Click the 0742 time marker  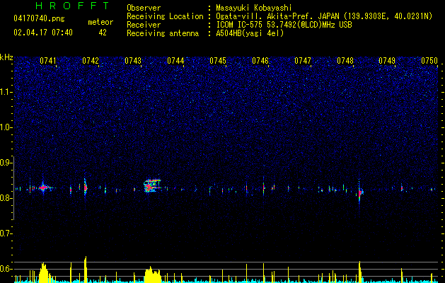[x=91, y=61]
